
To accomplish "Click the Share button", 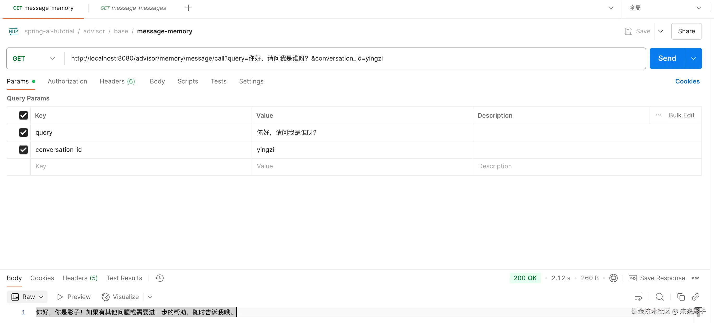I will [686, 31].
